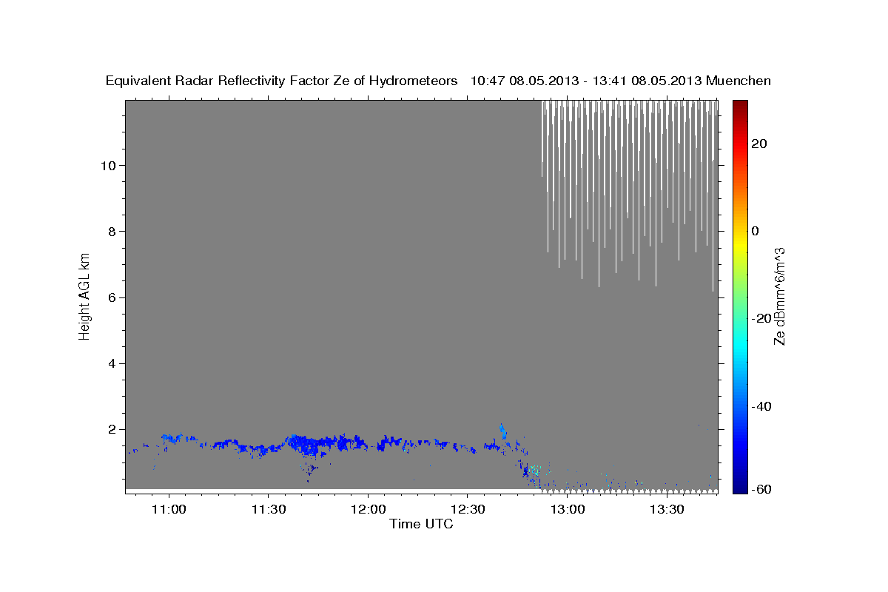Click the plot title "Equivalent Radar Reflectivity Factor Ze of Hydrometeors"
Screen dimensions: 888x592
click(282, 81)
